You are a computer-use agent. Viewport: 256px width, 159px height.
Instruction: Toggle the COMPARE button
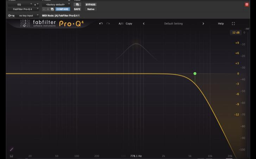point(63,9)
